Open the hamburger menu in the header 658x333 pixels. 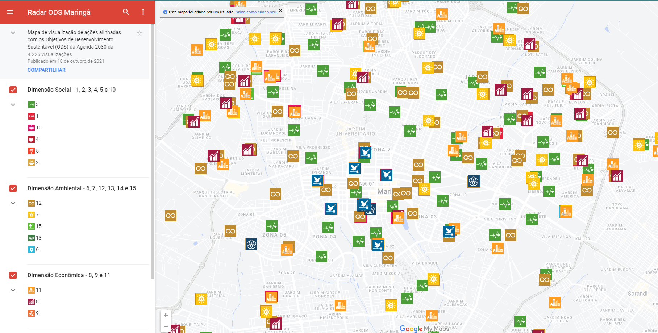point(10,12)
